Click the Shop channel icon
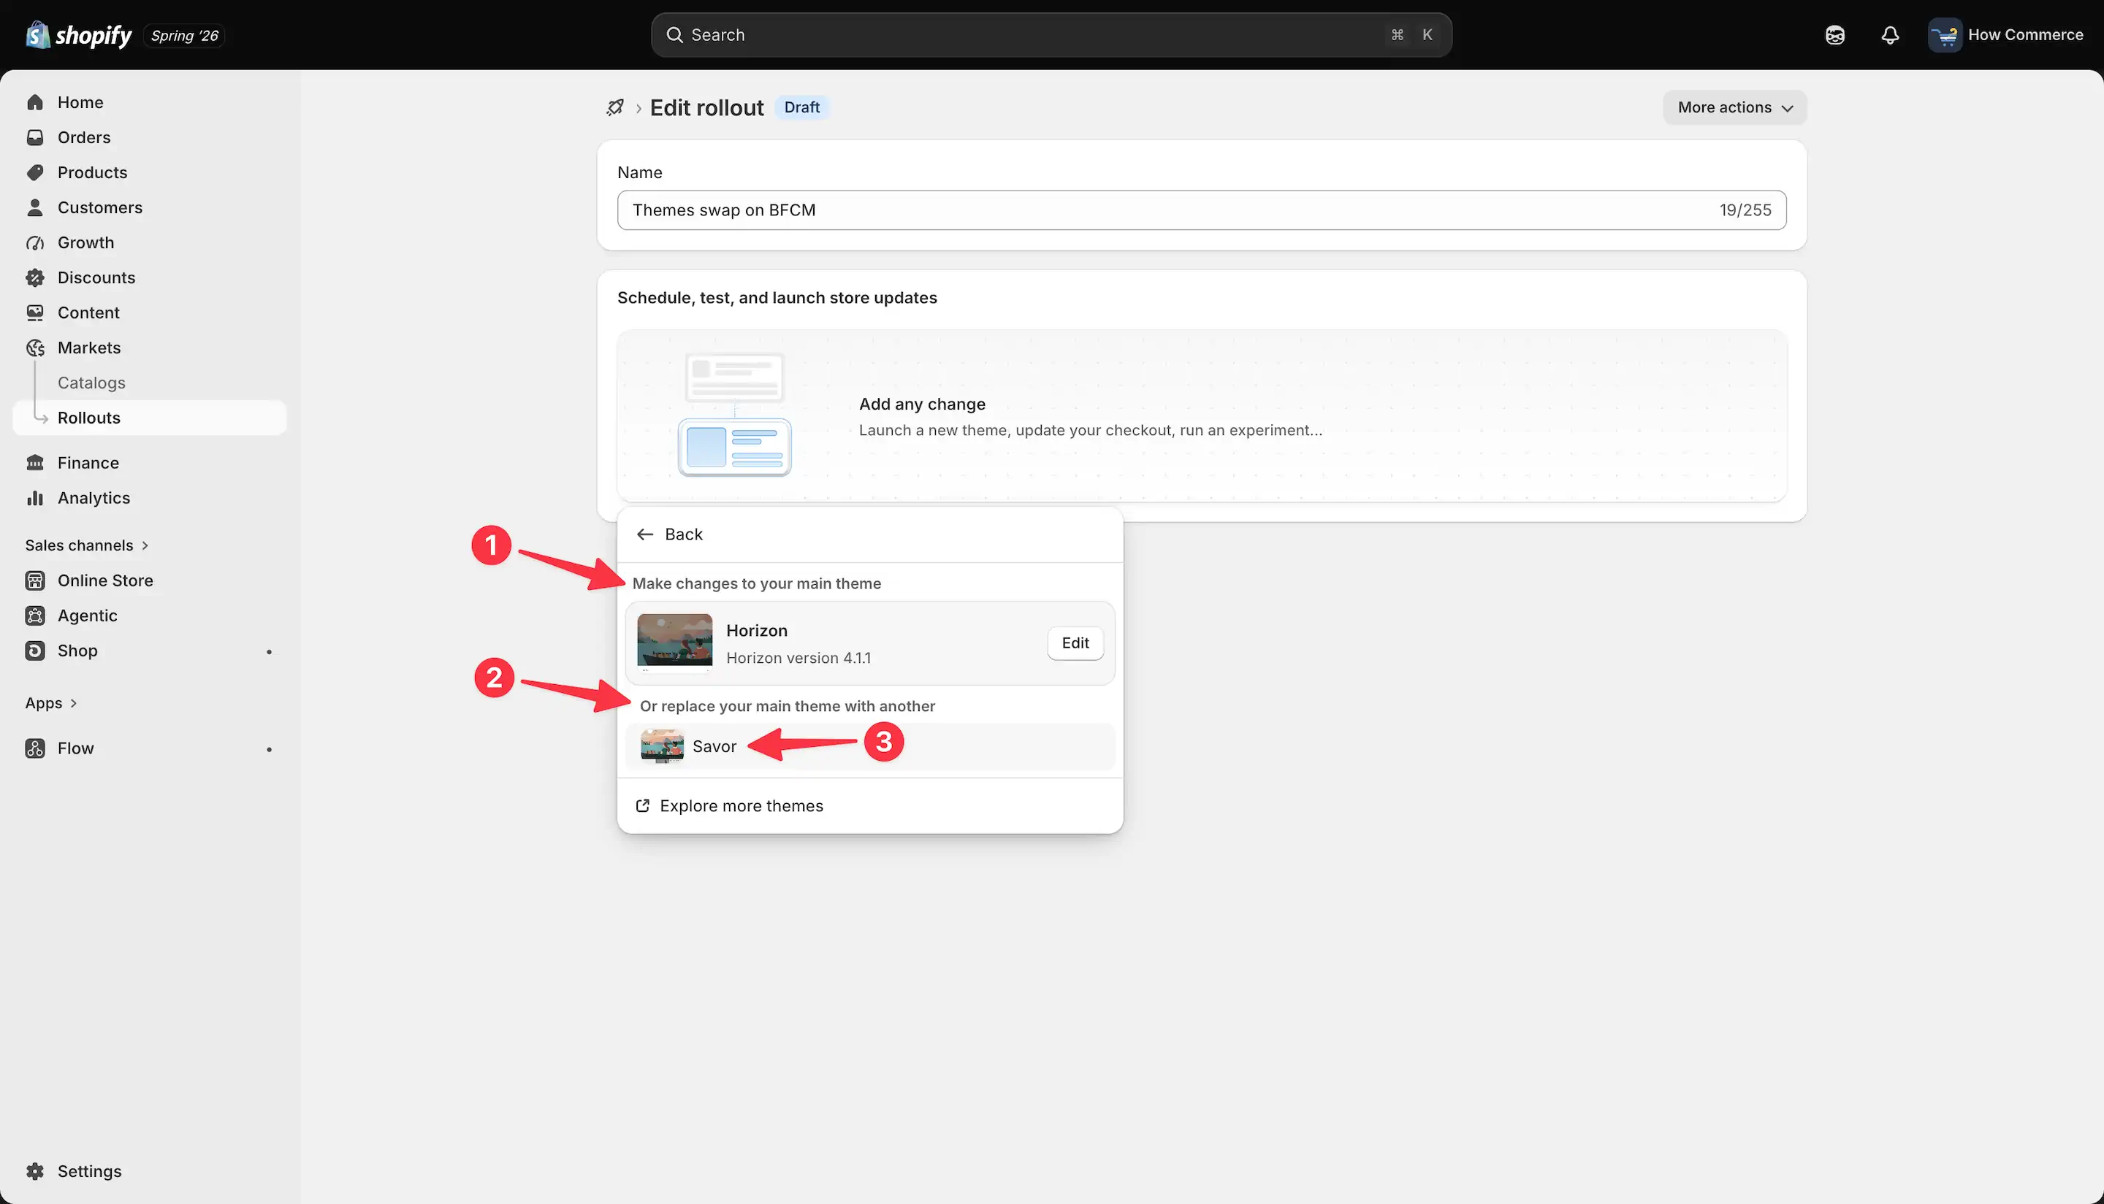The width and height of the screenshot is (2104, 1204). click(x=35, y=651)
